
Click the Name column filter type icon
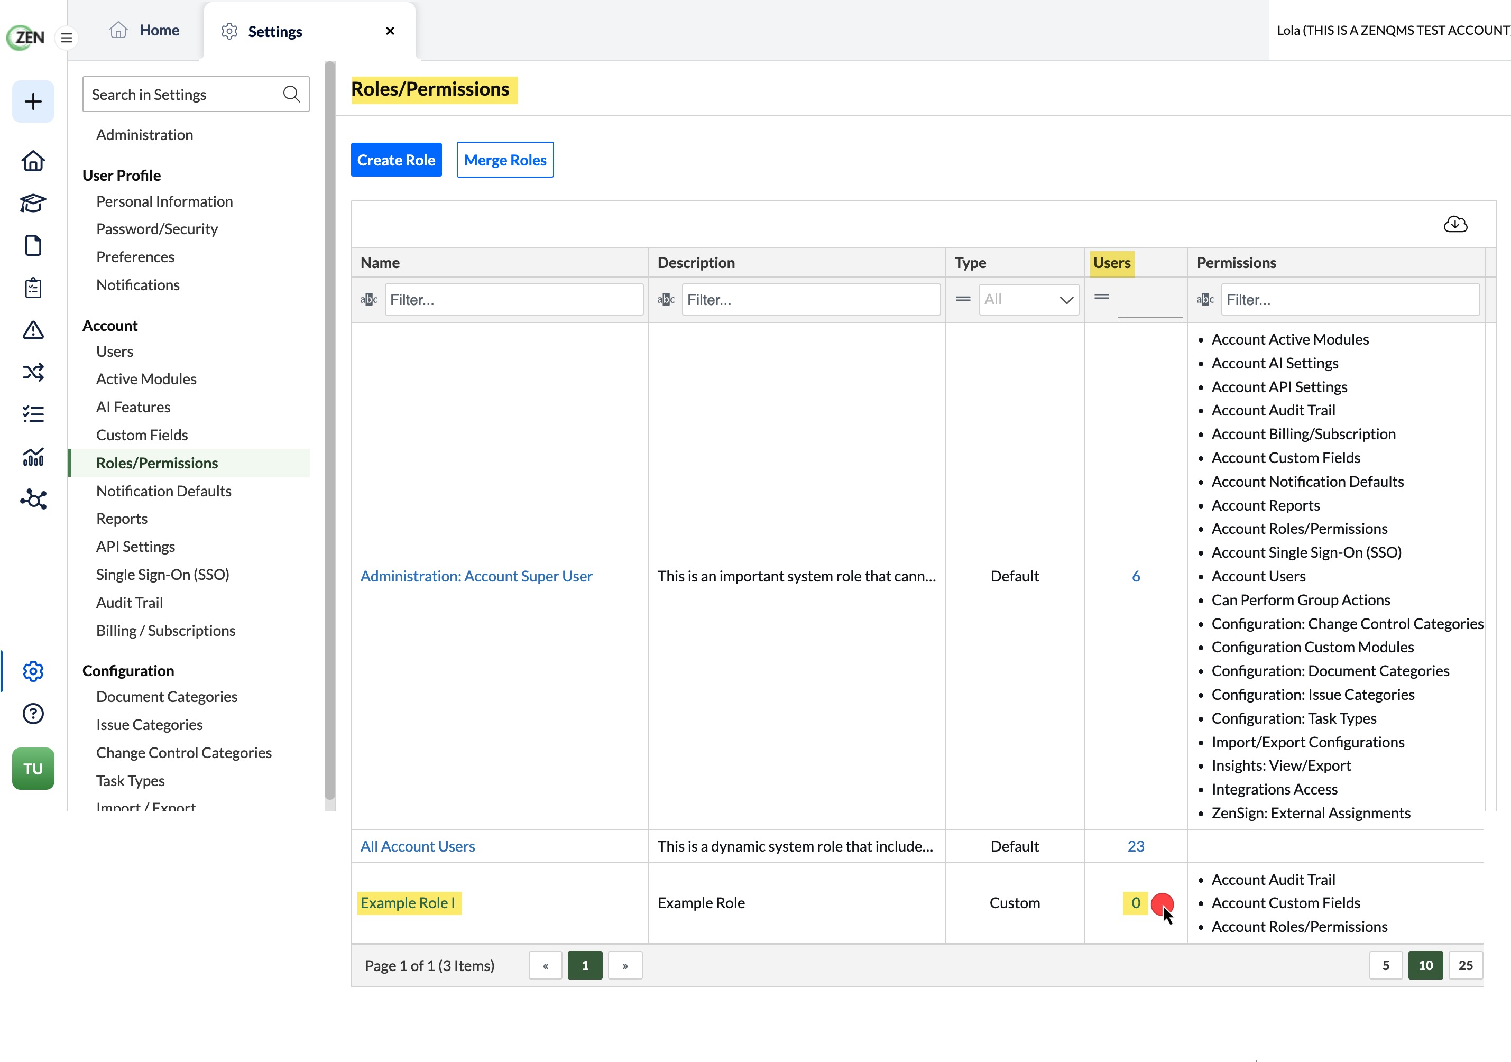point(368,299)
